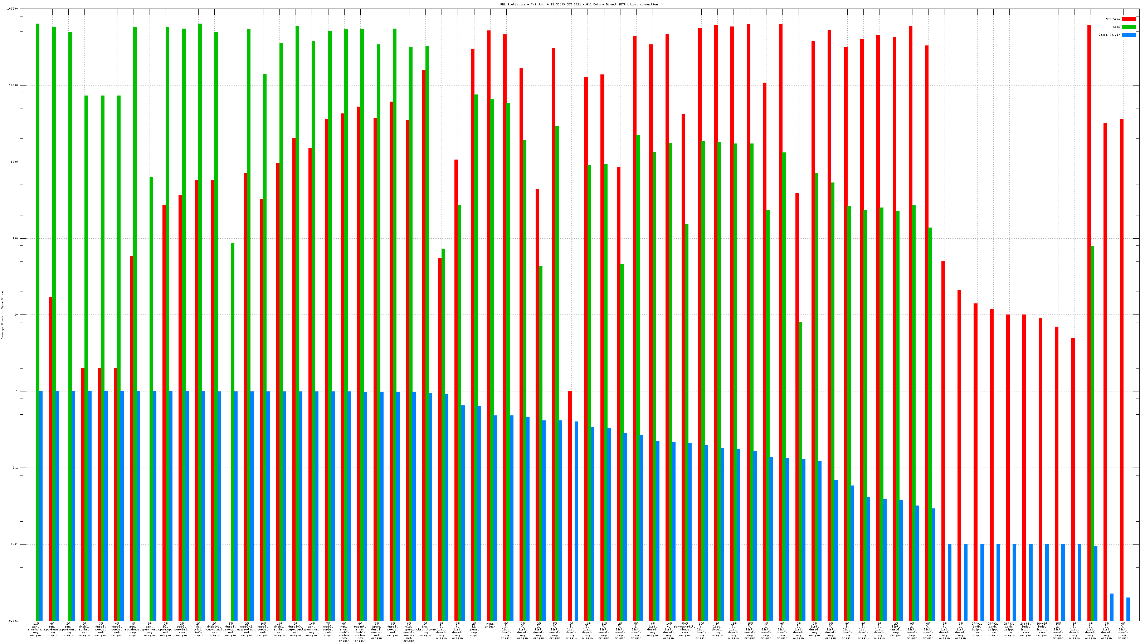Click the dnsbl-1.uceprotect.net x-axis label
This screenshot has height=644, width=1145.
(214, 629)
